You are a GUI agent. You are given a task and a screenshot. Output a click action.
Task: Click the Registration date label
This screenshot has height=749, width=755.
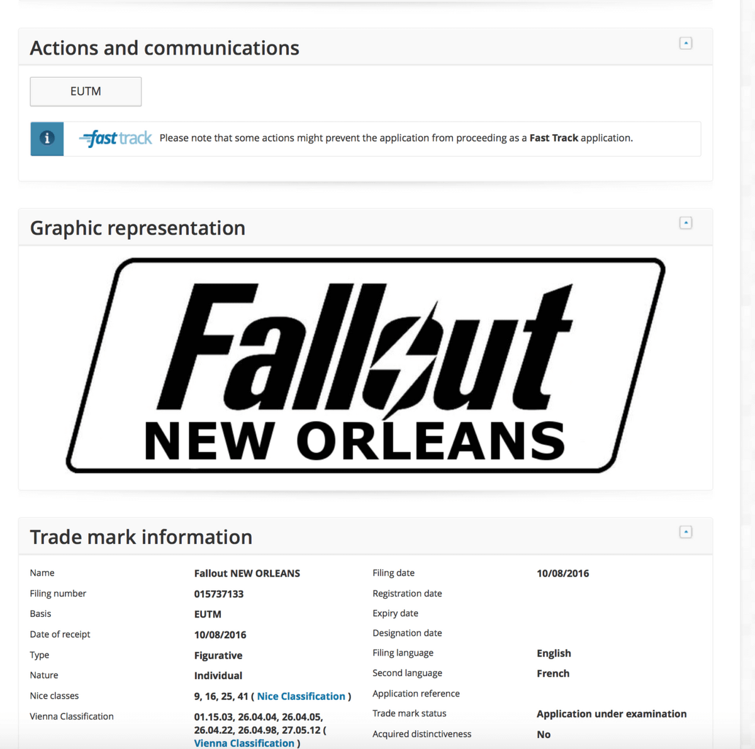(407, 594)
